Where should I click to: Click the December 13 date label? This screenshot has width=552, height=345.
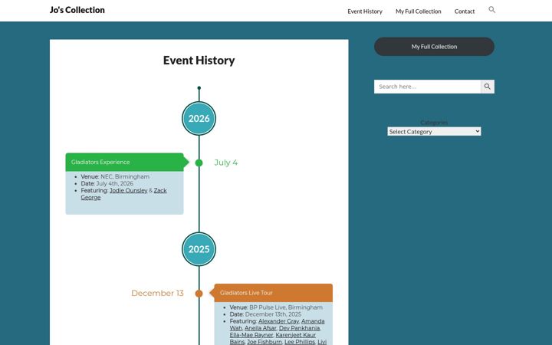tap(157, 293)
